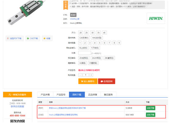
Task: Select H high accuracy grade
Action: tap(82, 63)
